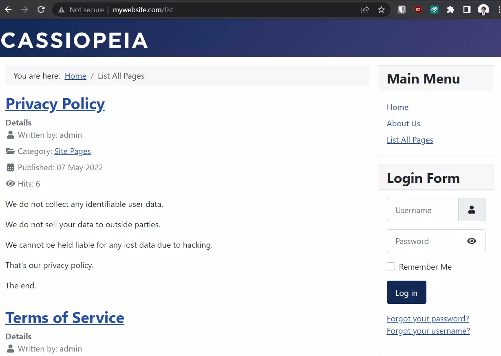Open the Privacy Policy article title
The image size is (501, 356).
[55, 104]
